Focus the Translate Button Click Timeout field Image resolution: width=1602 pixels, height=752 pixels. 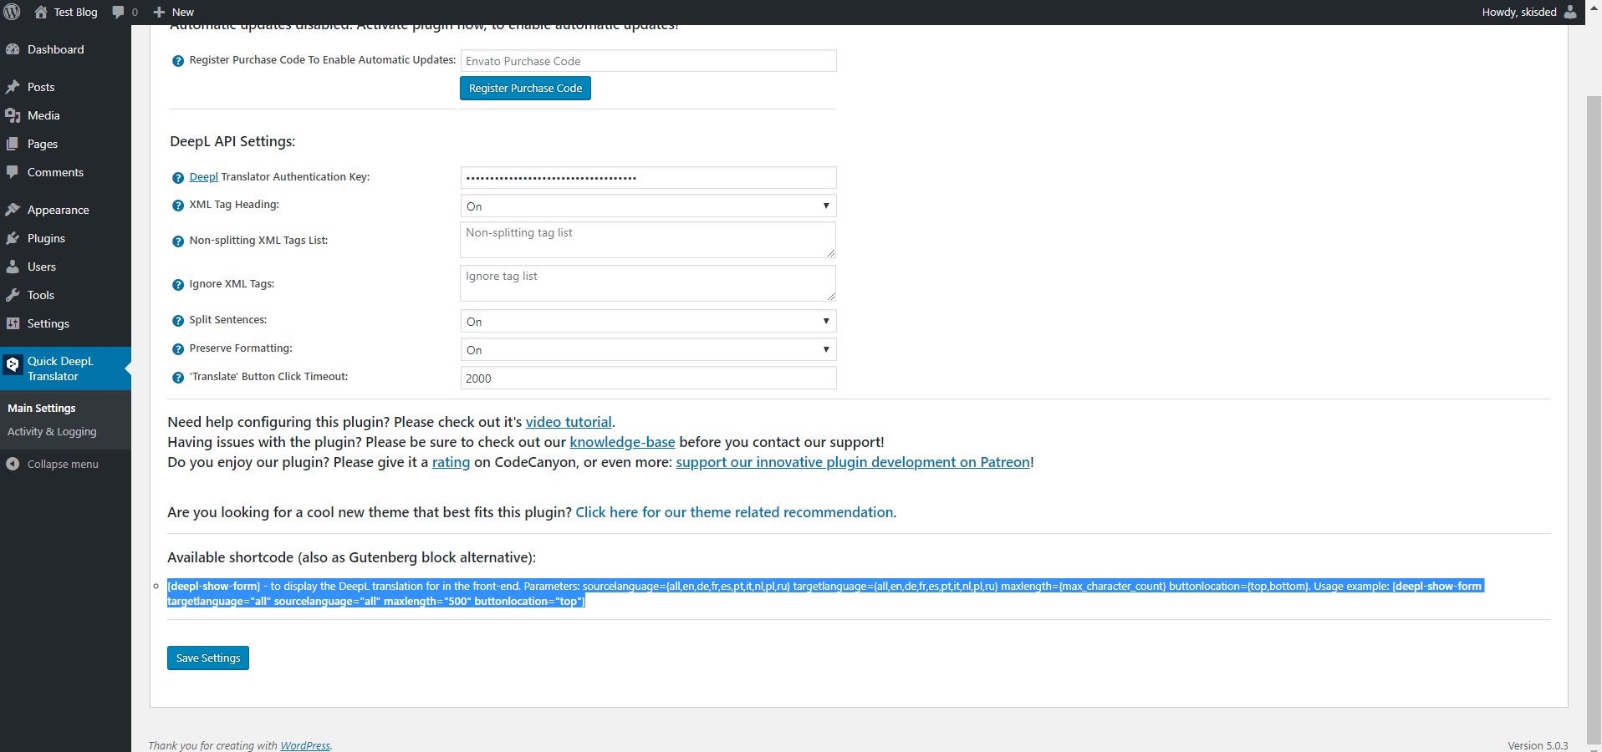(x=648, y=378)
